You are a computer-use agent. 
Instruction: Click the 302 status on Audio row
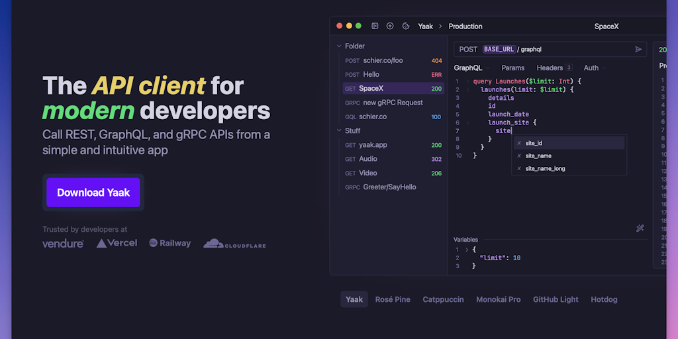pyautogui.click(x=436, y=159)
